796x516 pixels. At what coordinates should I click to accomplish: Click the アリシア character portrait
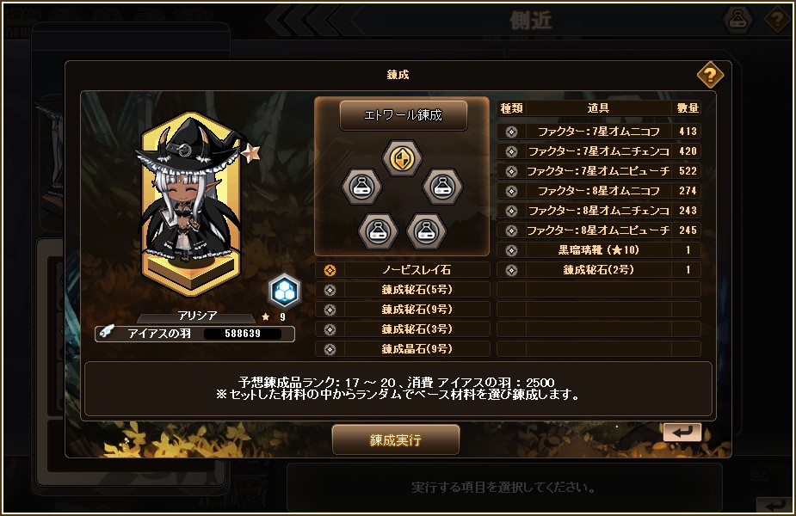pos(194,203)
